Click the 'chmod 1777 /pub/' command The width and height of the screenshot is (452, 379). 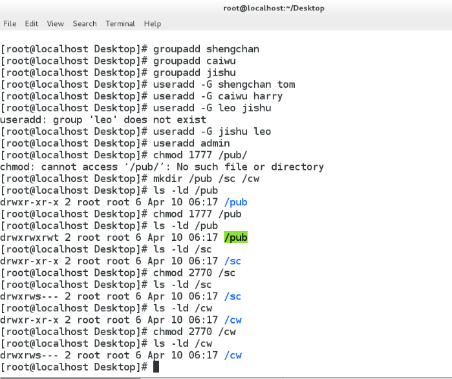(x=200, y=156)
